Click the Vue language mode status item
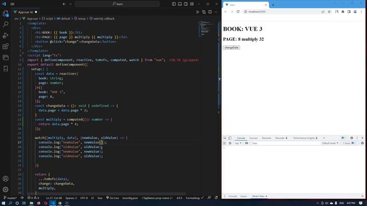Screen dimensions: 367x206 pyautogui.click(x=100, y=198)
